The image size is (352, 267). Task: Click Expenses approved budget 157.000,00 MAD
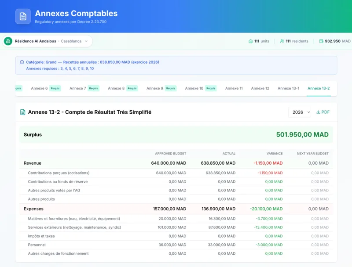[169, 209]
